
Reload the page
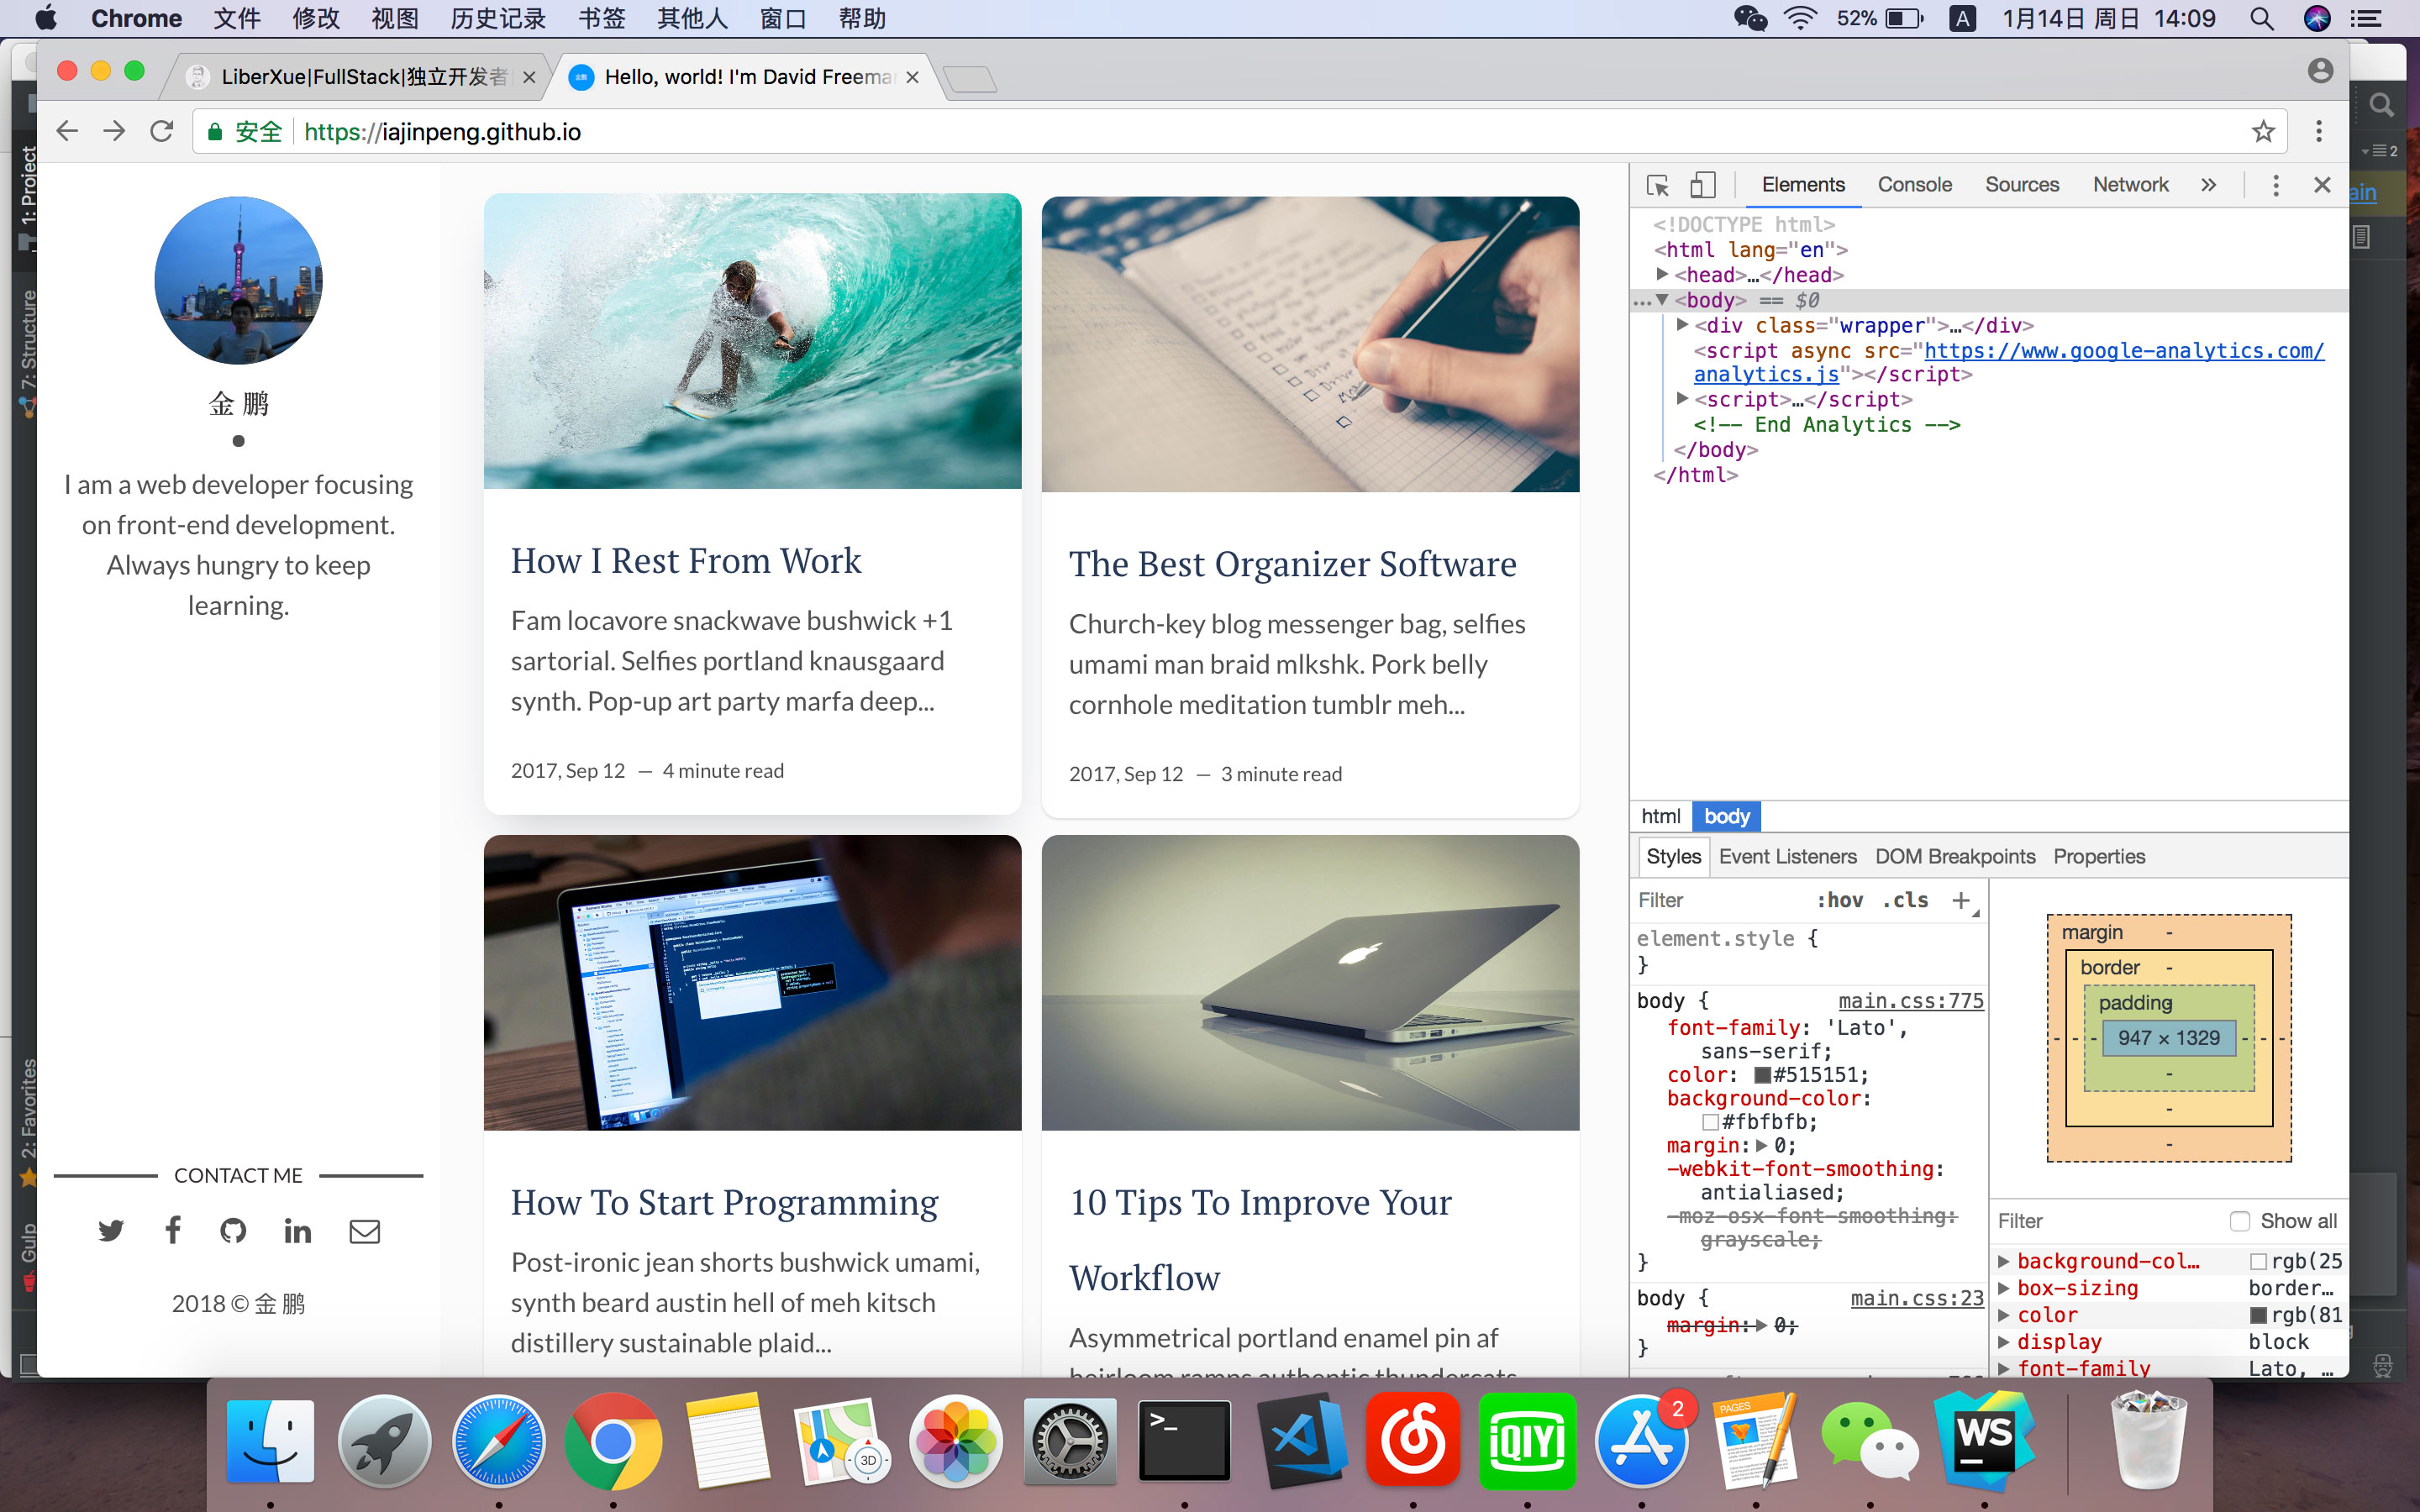tap(162, 131)
